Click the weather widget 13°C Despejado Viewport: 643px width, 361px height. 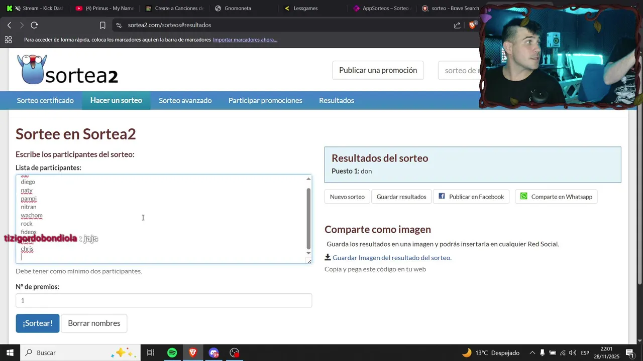pyautogui.click(x=491, y=352)
